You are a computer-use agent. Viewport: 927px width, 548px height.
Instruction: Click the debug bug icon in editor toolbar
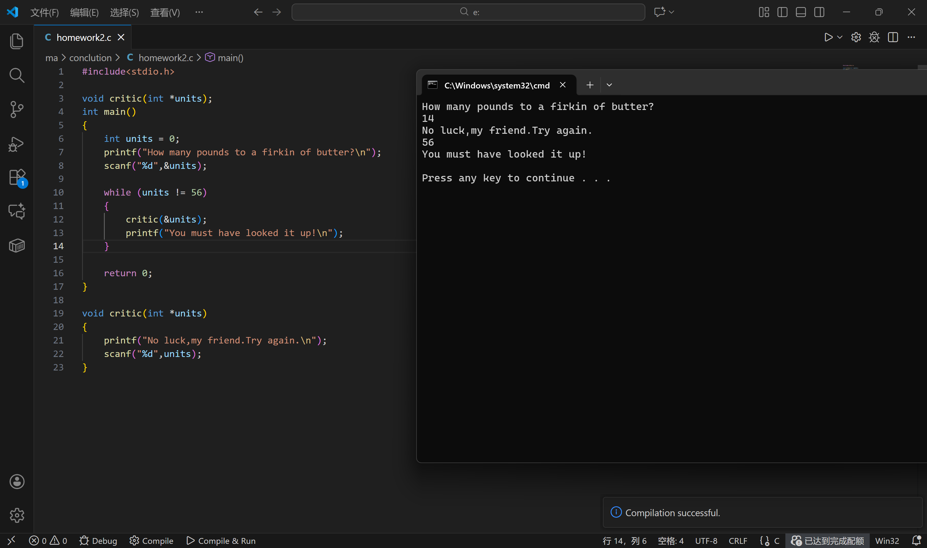tap(874, 37)
